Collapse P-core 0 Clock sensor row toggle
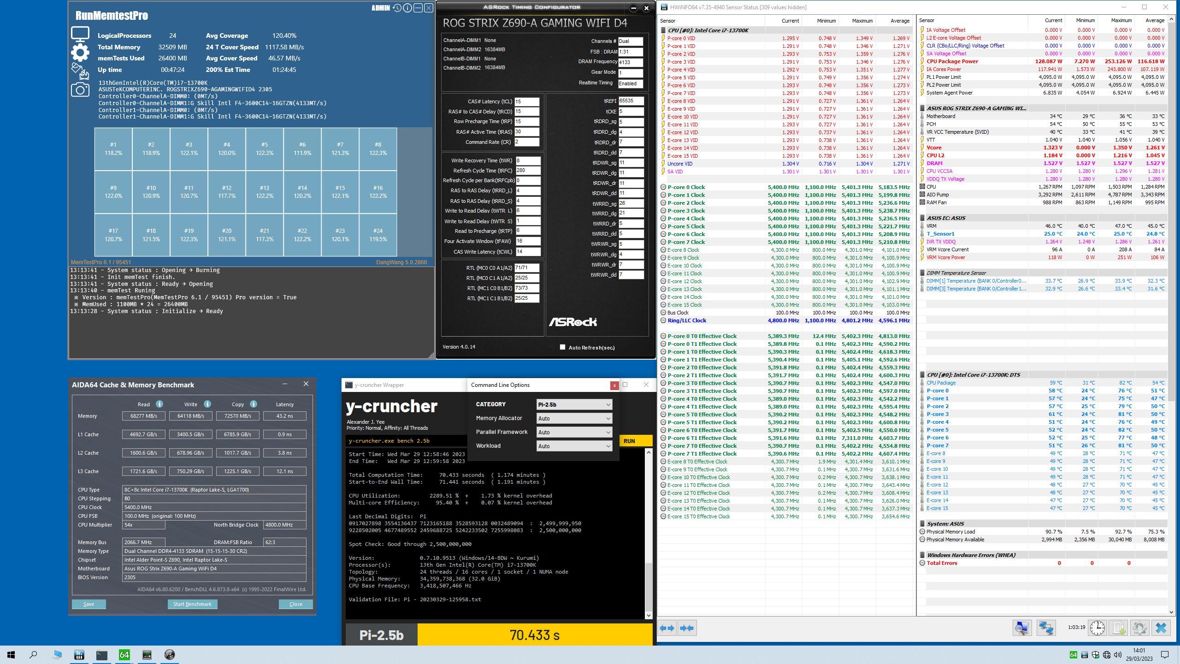Viewport: 1180px width, 664px height. tap(663, 187)
